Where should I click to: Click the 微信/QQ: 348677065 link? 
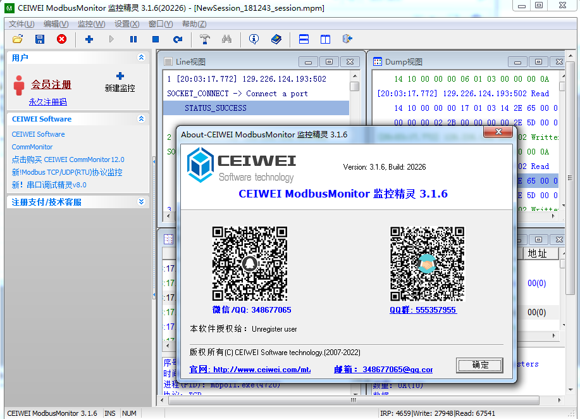point(252,310)
